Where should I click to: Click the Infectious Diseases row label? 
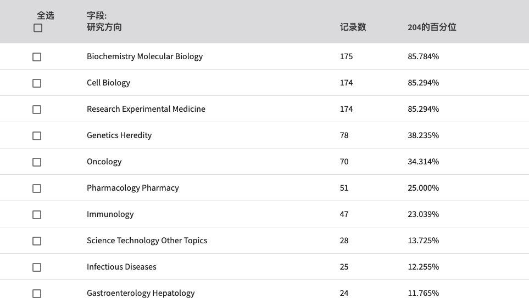121,267
